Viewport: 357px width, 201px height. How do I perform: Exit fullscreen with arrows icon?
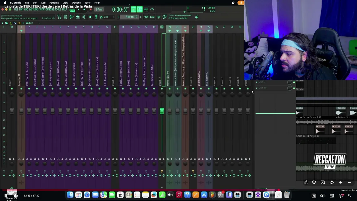pos(349,196)
